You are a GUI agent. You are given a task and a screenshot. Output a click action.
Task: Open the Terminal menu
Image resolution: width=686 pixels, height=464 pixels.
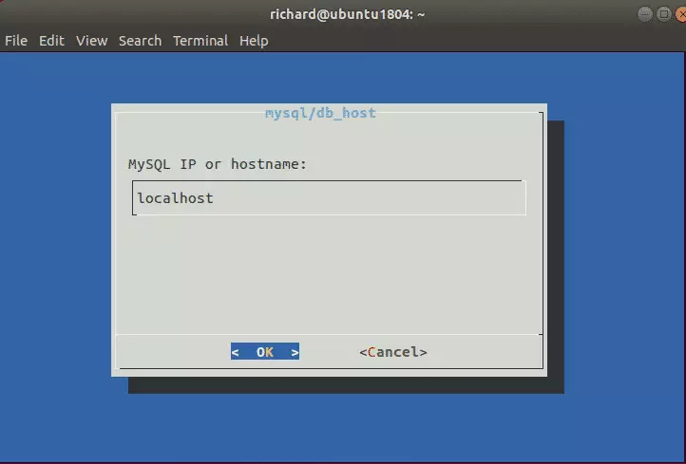pos(200,41)
